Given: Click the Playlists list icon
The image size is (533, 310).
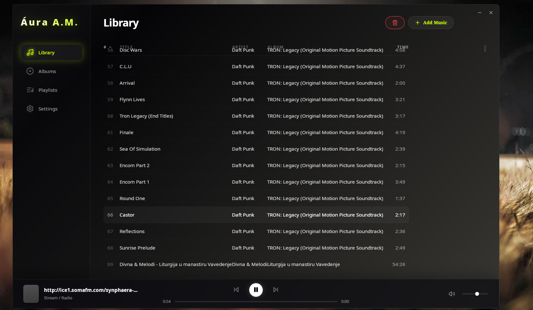Looking at the screenshot, I should click(x=30, y=90).
